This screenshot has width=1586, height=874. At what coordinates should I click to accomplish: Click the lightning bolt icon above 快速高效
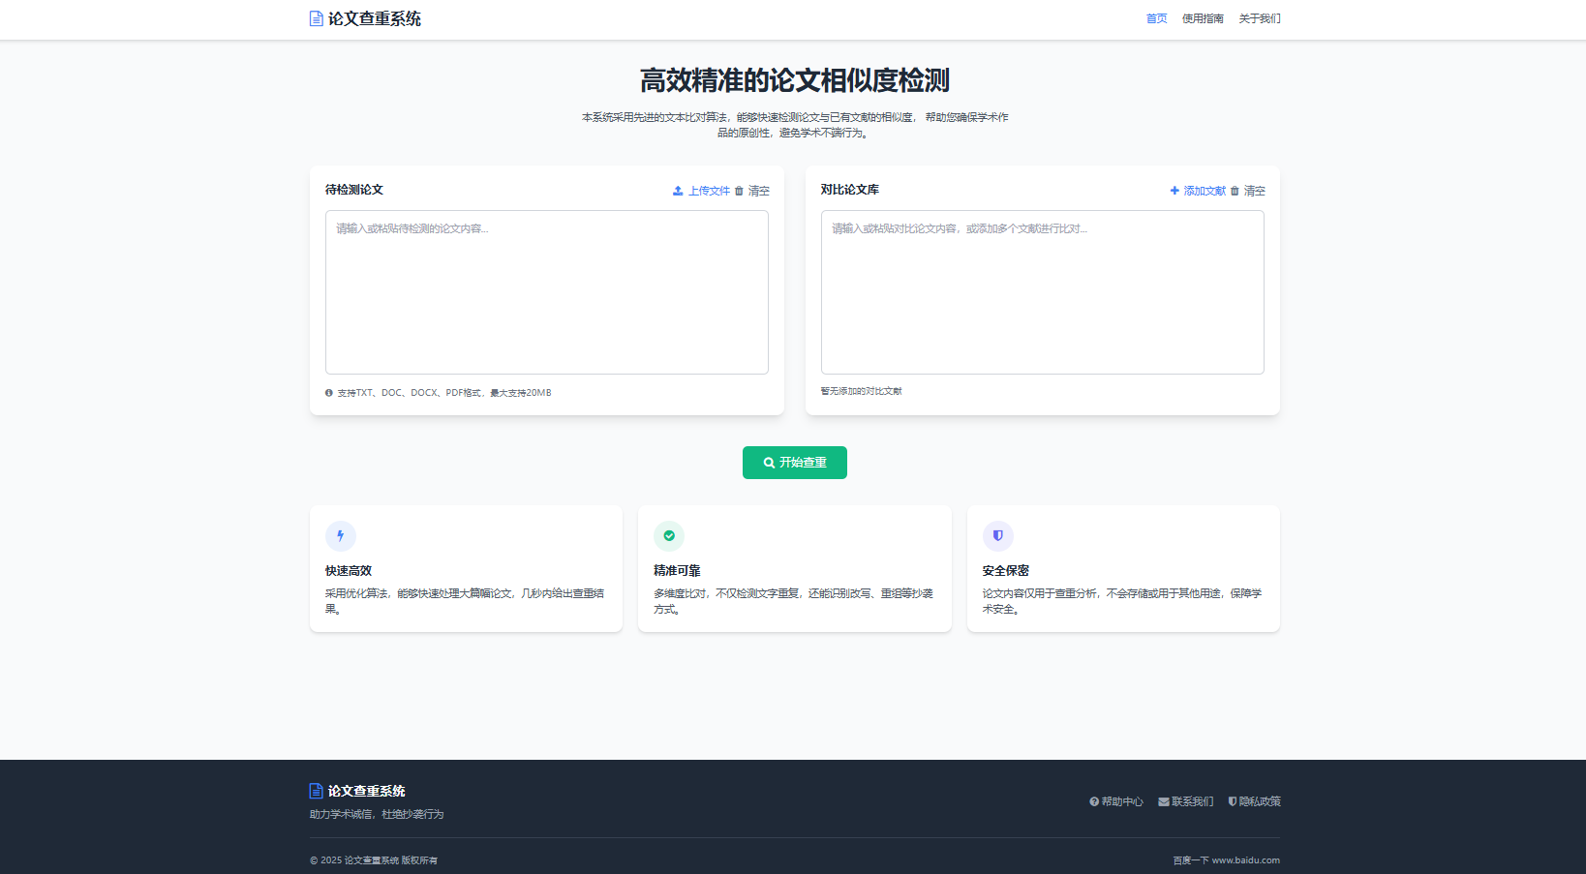click(340, 535)
